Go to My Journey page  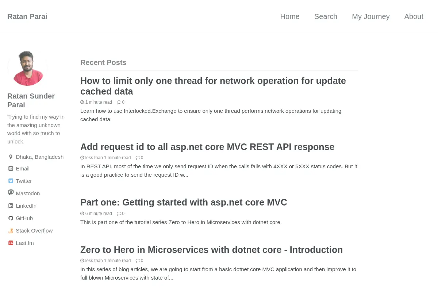(371, 16)
